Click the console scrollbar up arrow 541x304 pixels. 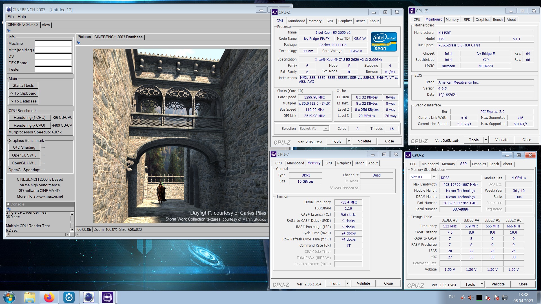coord(72,214)
